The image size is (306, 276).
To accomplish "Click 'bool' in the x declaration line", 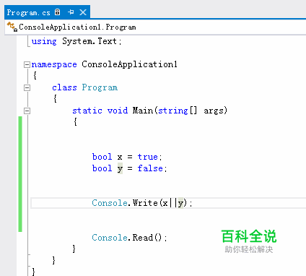I will tap(102, 157).
